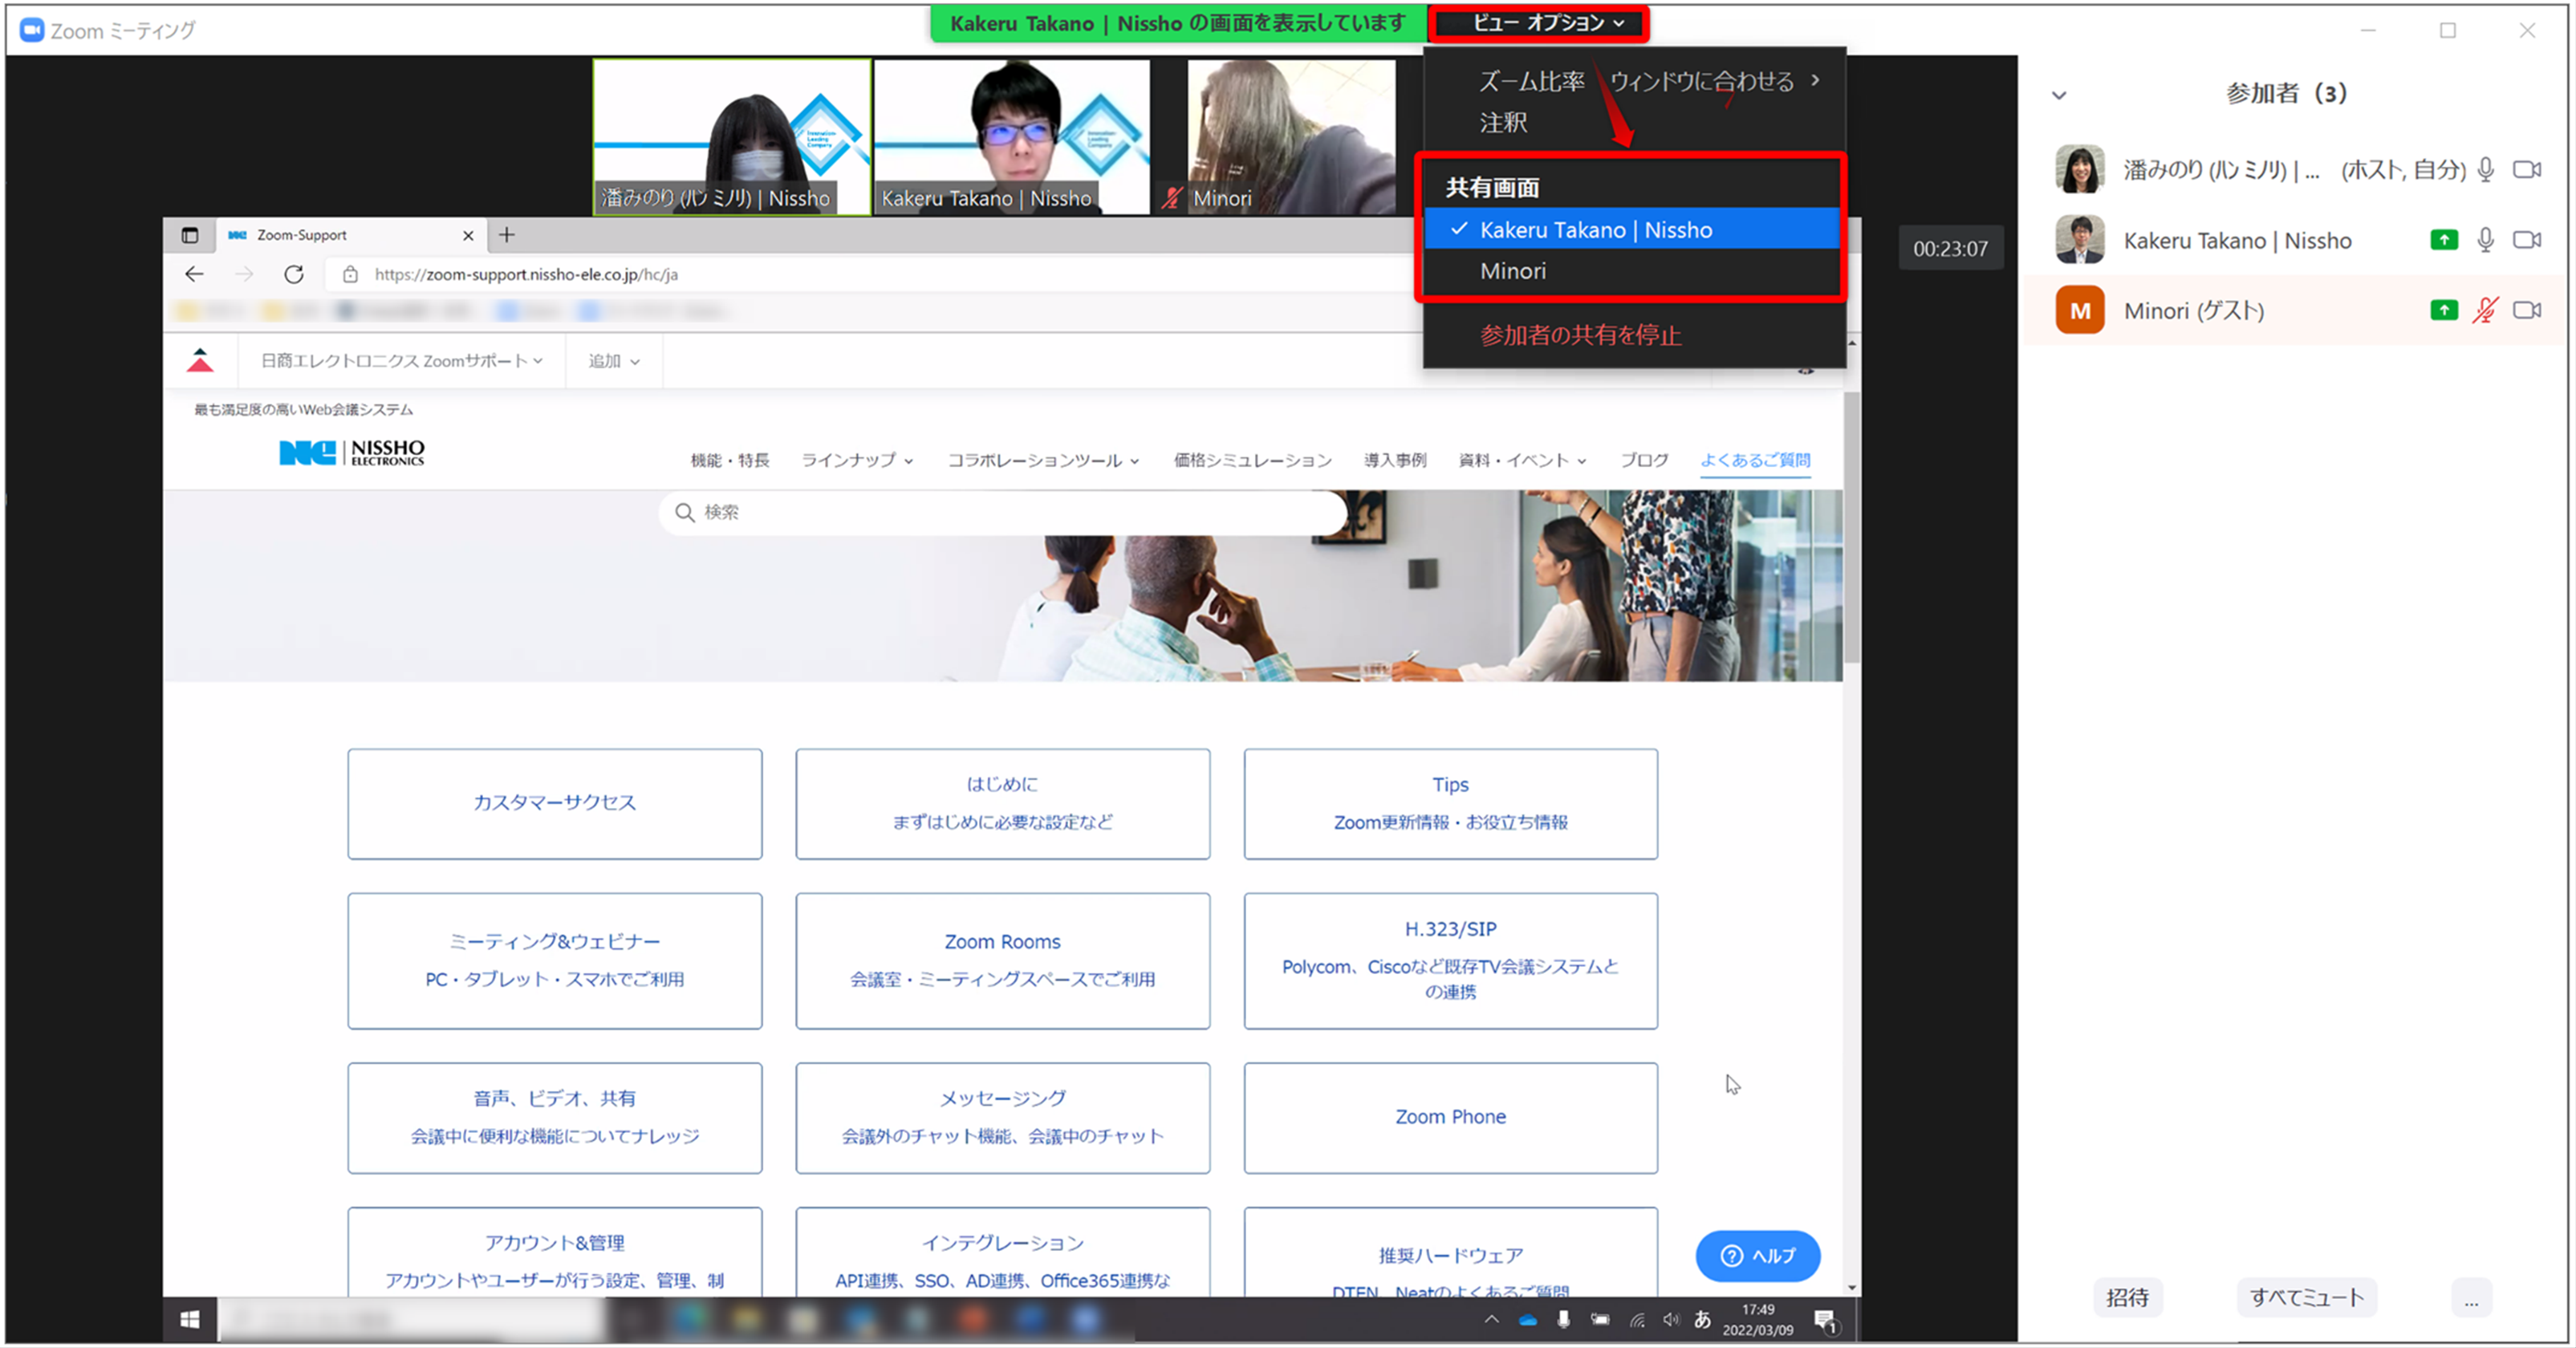Screen dimensions: 2576x1348
Task: Open the ブログ nav item
Action: pyautogui.click(x=1644, y=460)
